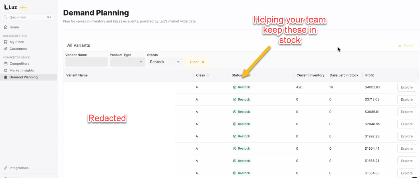The height and width of the screenshot is (178, 420).
Task: Click the My Store cart icon
Action: (x=5, y=42)
